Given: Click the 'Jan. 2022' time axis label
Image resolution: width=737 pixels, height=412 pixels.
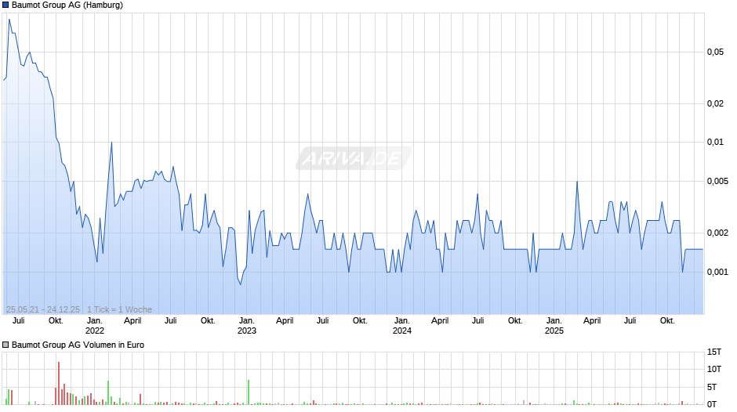Looking at the screenshot, I should pos(94,326).
